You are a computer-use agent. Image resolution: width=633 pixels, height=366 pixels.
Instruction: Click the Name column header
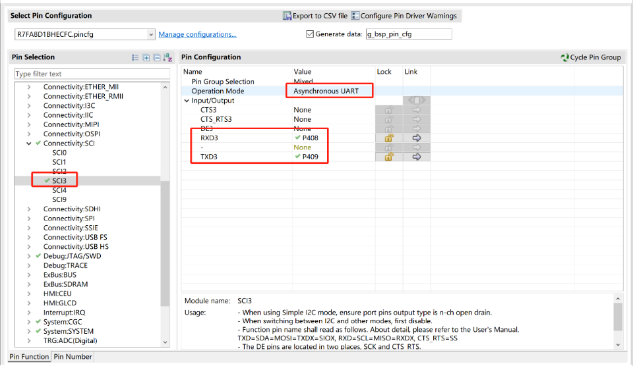[x=193, y=72]
